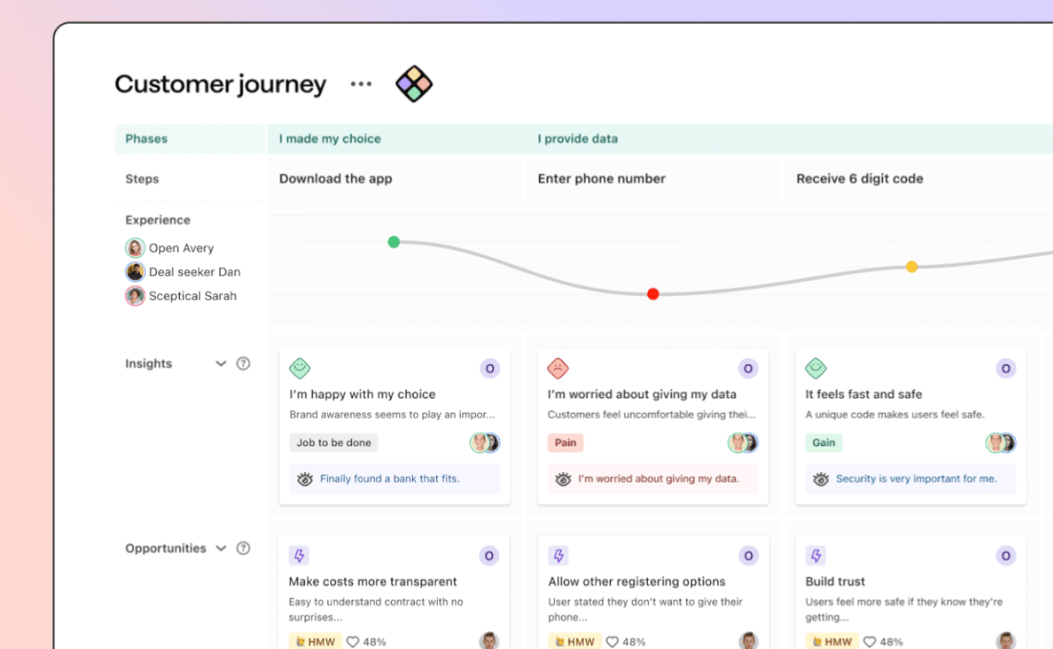This screenshot has height=649, width=1053.
Task: Open the three-dot menu next to Customer journey
Action: coord(361,83)
